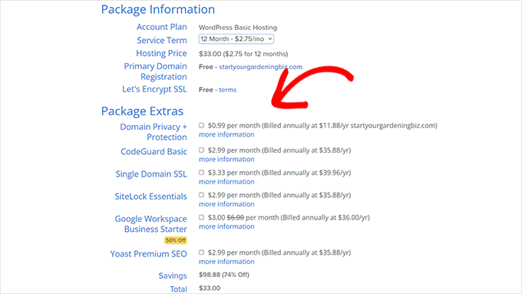Open more information for Domain Privacy
Screen dimensions: 522x294
click(226, 134)
